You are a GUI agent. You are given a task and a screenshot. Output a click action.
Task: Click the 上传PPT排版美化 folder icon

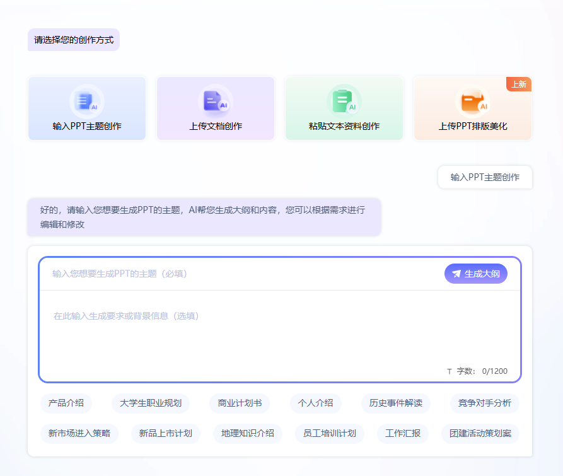pyautogui.click(x=472, y=102)
